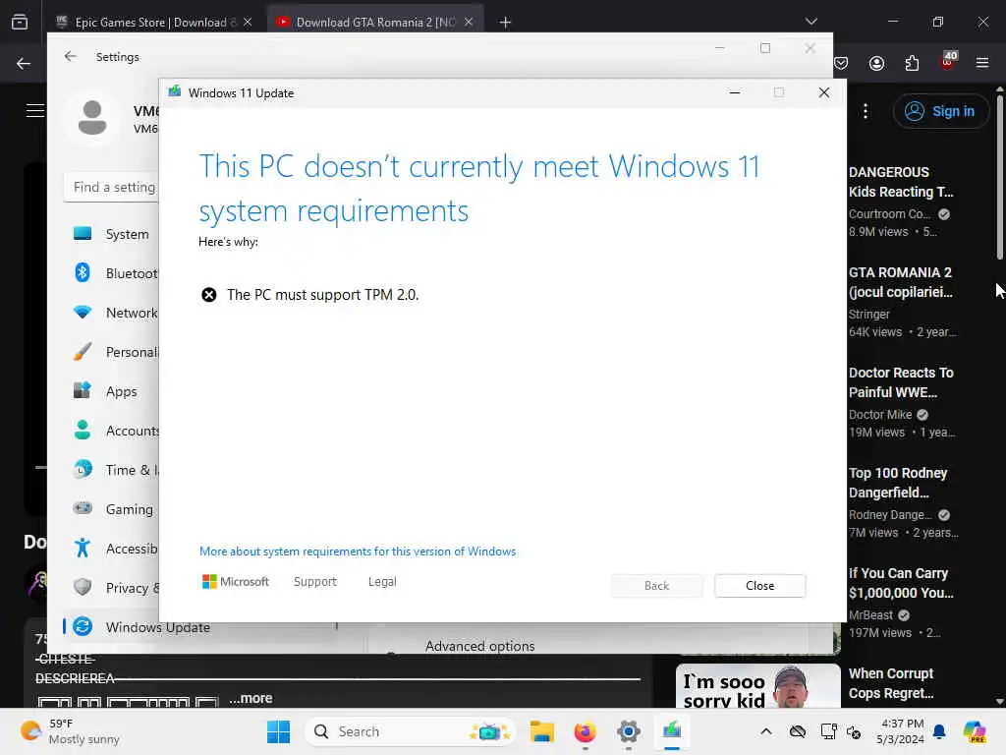Click the Find a setting search box
This screenshot has width=1006, height=755.
tap(112, 187)
